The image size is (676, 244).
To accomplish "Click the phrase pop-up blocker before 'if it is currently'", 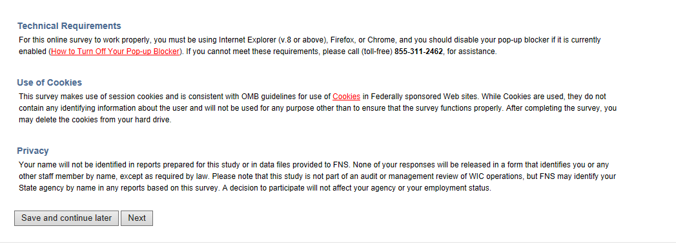I will 526,40.
